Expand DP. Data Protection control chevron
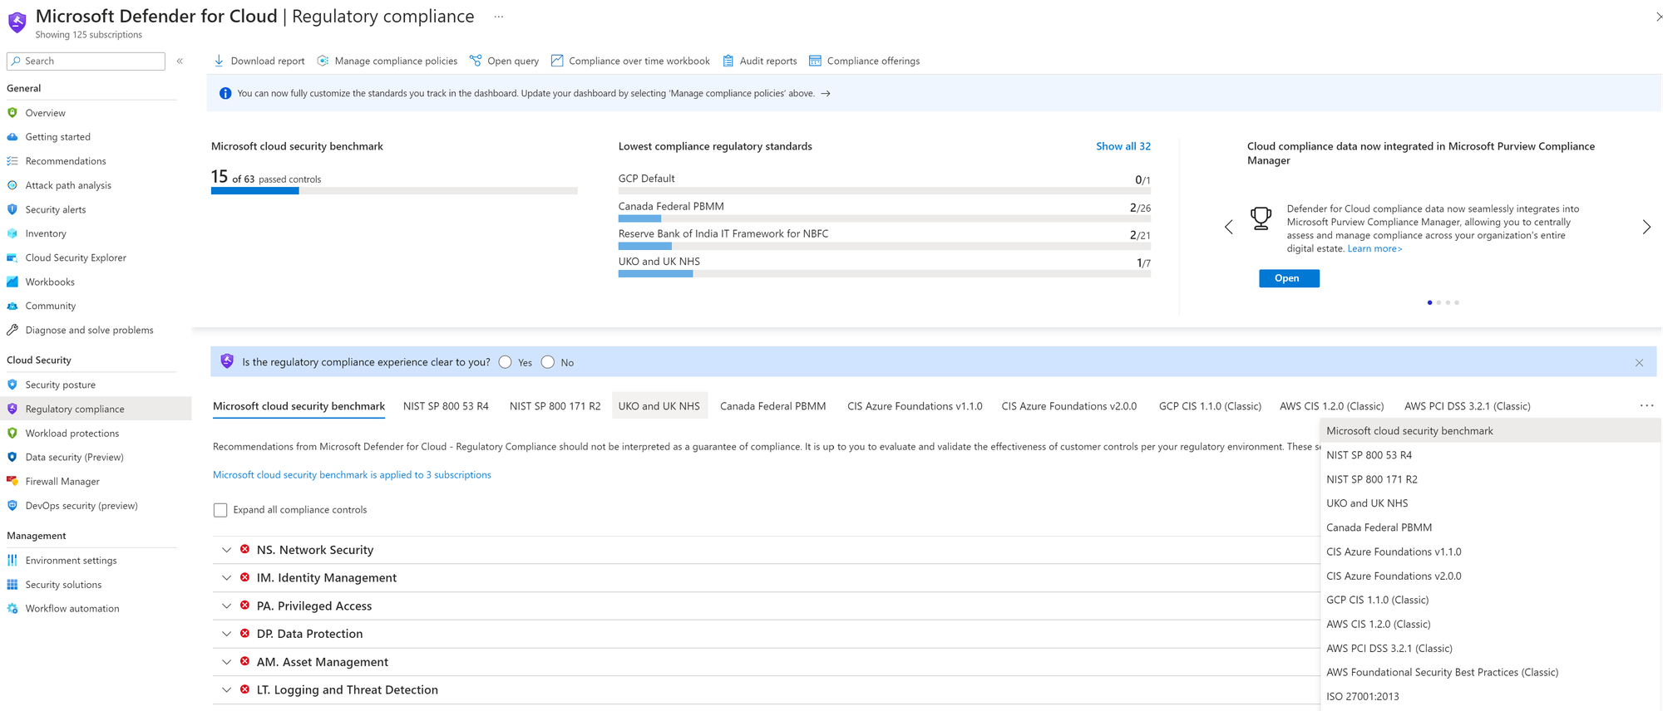Screen dimensions: 1663x711 click(226, 634)
